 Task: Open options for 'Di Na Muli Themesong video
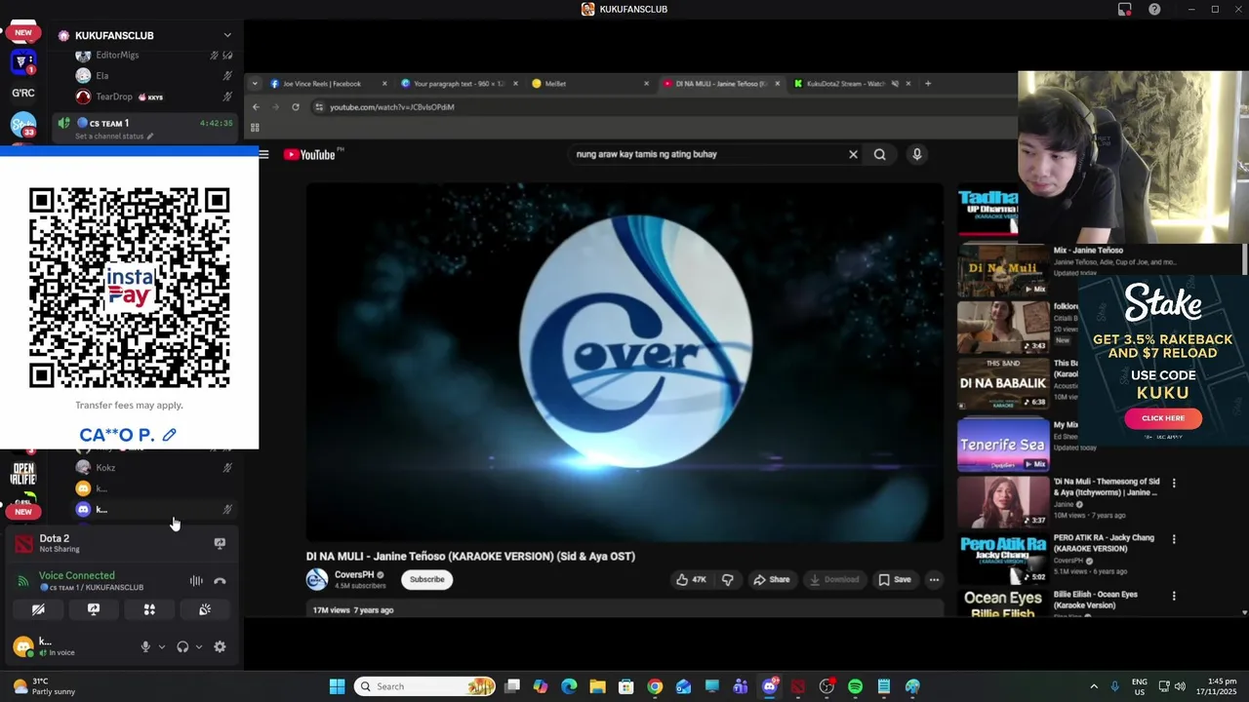coord(1174,483)
